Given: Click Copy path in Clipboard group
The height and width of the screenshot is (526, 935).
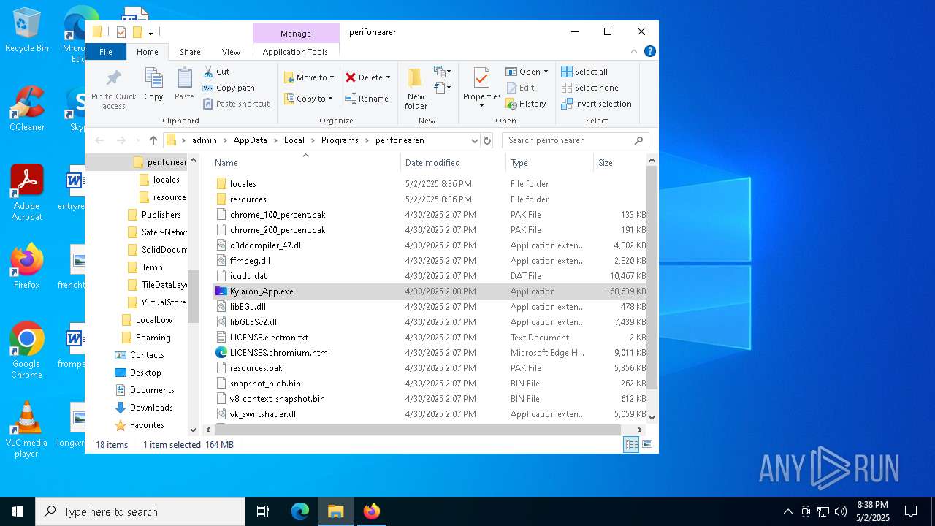Looking at the screenshot, I should point(229,88).
